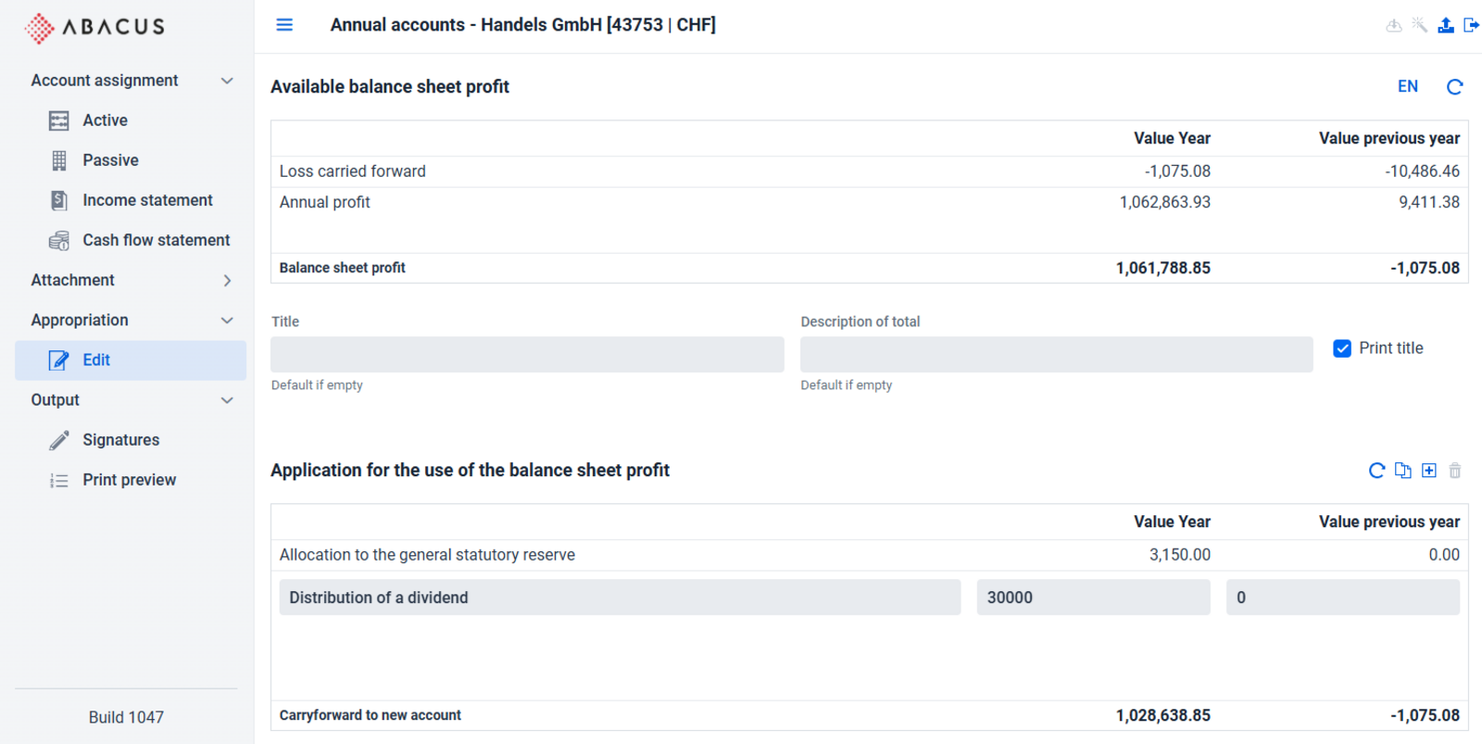Click the magic wand icon
This screenshot has height=744, width=1482.
click(x=1419, y=25)
